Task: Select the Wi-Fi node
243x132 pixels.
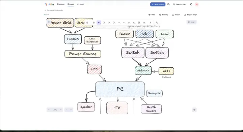Action: pos(166,71)
